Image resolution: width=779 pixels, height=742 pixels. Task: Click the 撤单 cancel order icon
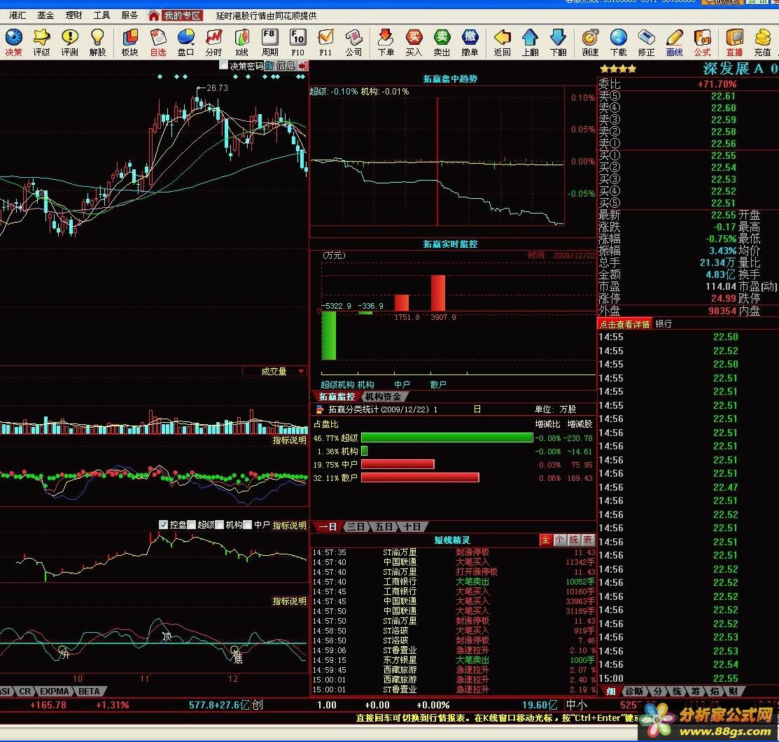[x=470, y=42]
